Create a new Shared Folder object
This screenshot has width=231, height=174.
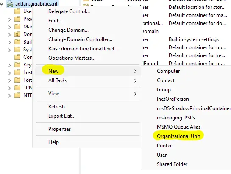coord(172,164)
